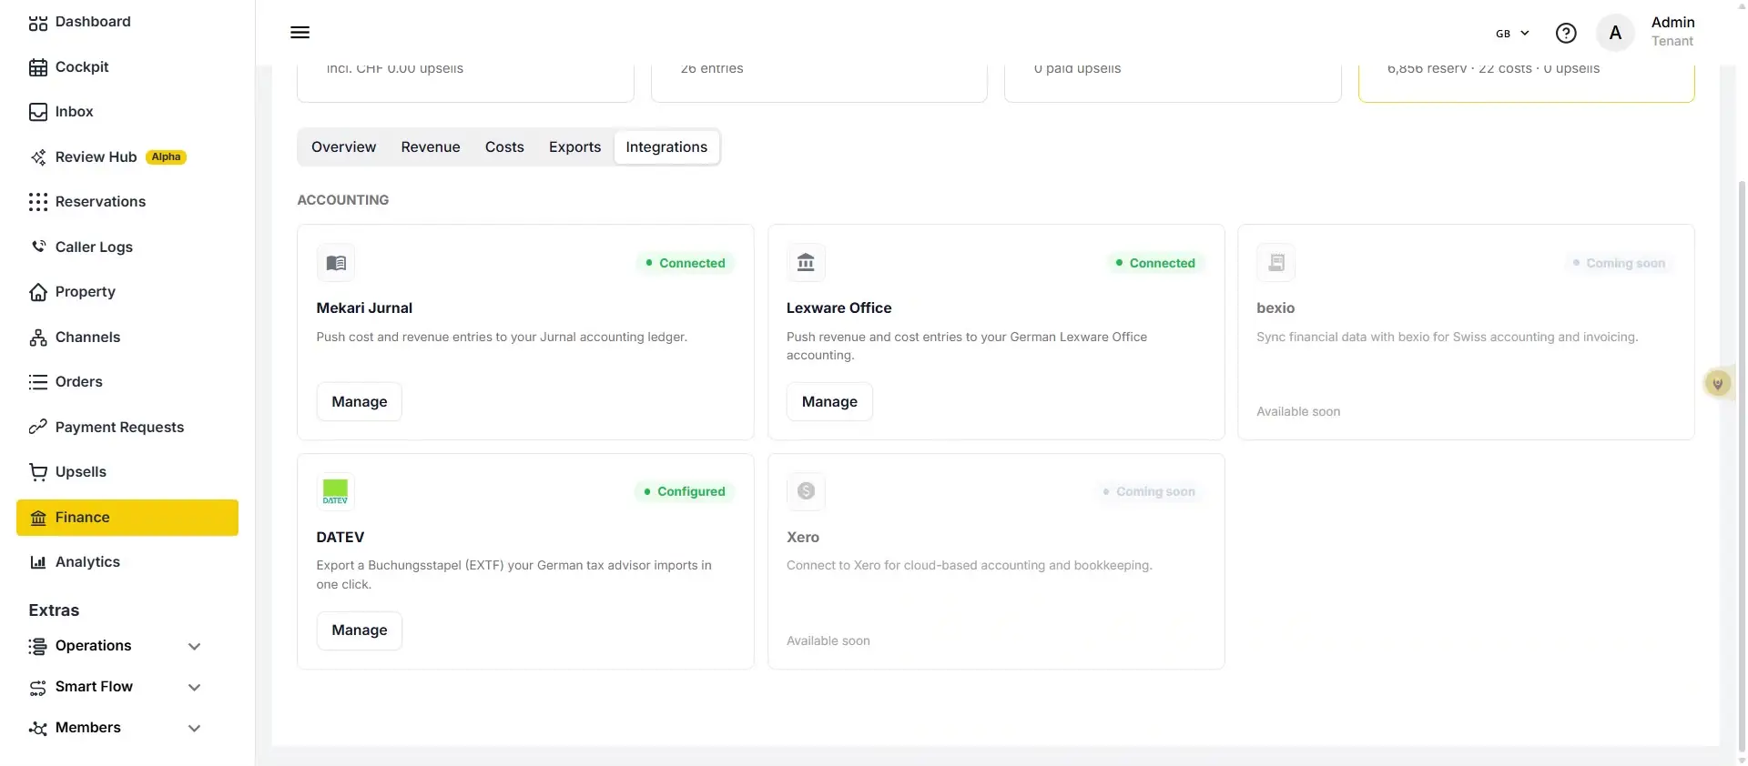1748x766 pixels.
Task: Expand the Smart Flow section chevron
Action: [194, 688]
